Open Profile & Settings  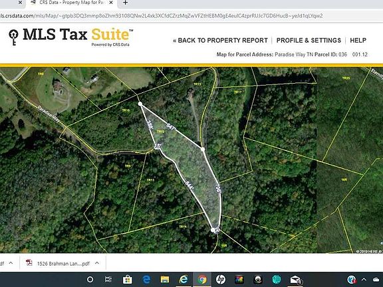(x=309, y=41)
